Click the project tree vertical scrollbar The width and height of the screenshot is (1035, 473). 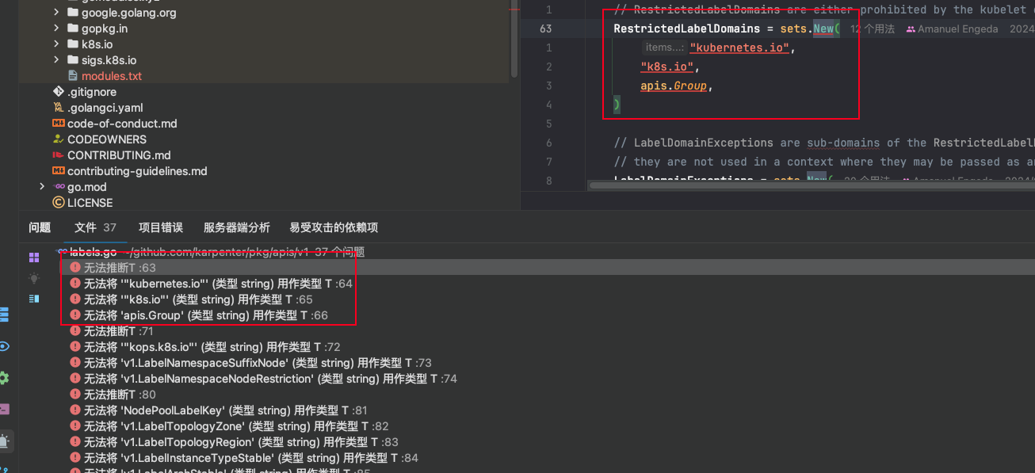point(514,38)
